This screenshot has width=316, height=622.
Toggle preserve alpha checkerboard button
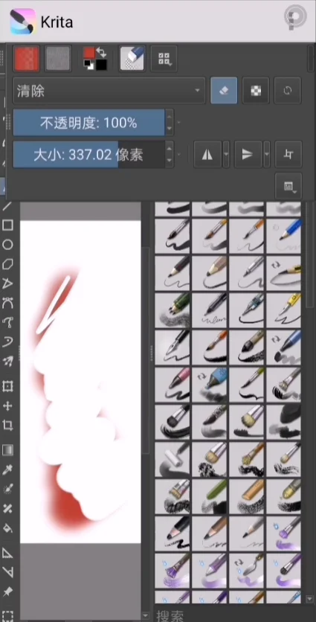point(256,91)
